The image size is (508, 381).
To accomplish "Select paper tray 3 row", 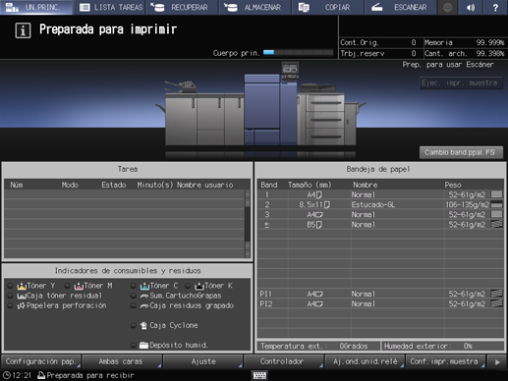I will coord(380,215).
